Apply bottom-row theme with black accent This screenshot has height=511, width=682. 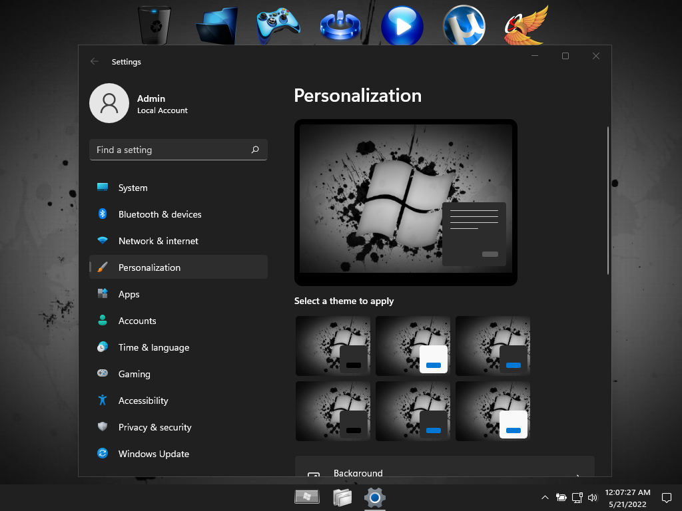[x=333, y=411]
